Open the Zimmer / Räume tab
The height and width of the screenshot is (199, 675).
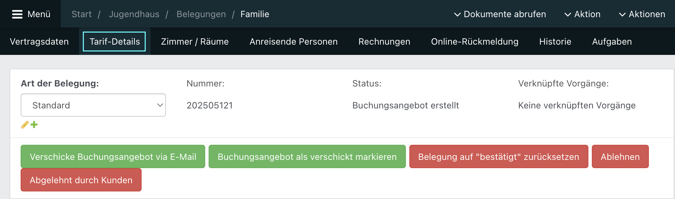(195, 42)
